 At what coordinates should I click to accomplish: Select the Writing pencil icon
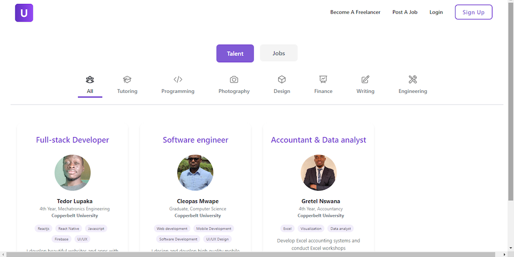click(x=365, y=79)
